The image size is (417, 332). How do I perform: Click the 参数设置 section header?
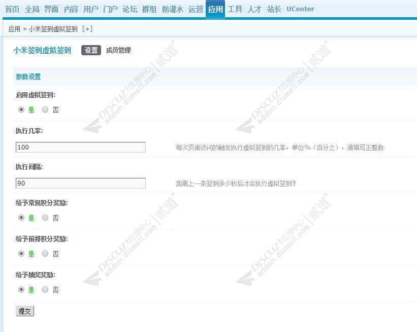click(28, 77)
